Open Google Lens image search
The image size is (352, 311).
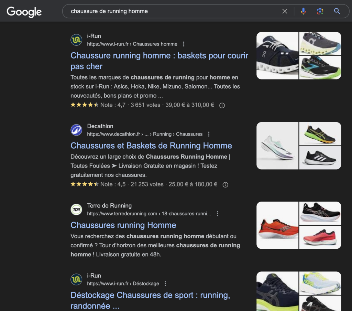pyautogui.click(x=320, y=11)
